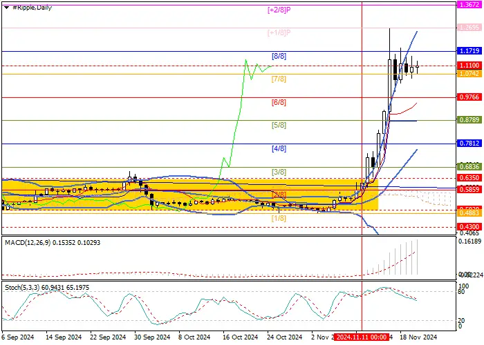Click the 8 Oct 2024 date label
The width and height of the screenshot is (484, 345).
194,337
